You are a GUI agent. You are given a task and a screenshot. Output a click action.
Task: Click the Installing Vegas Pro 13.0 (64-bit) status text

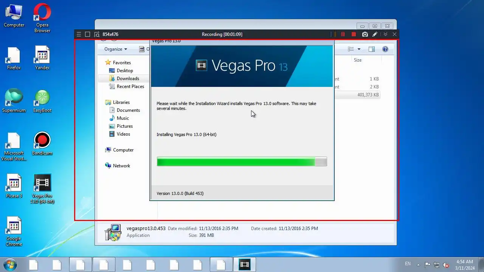186,134
